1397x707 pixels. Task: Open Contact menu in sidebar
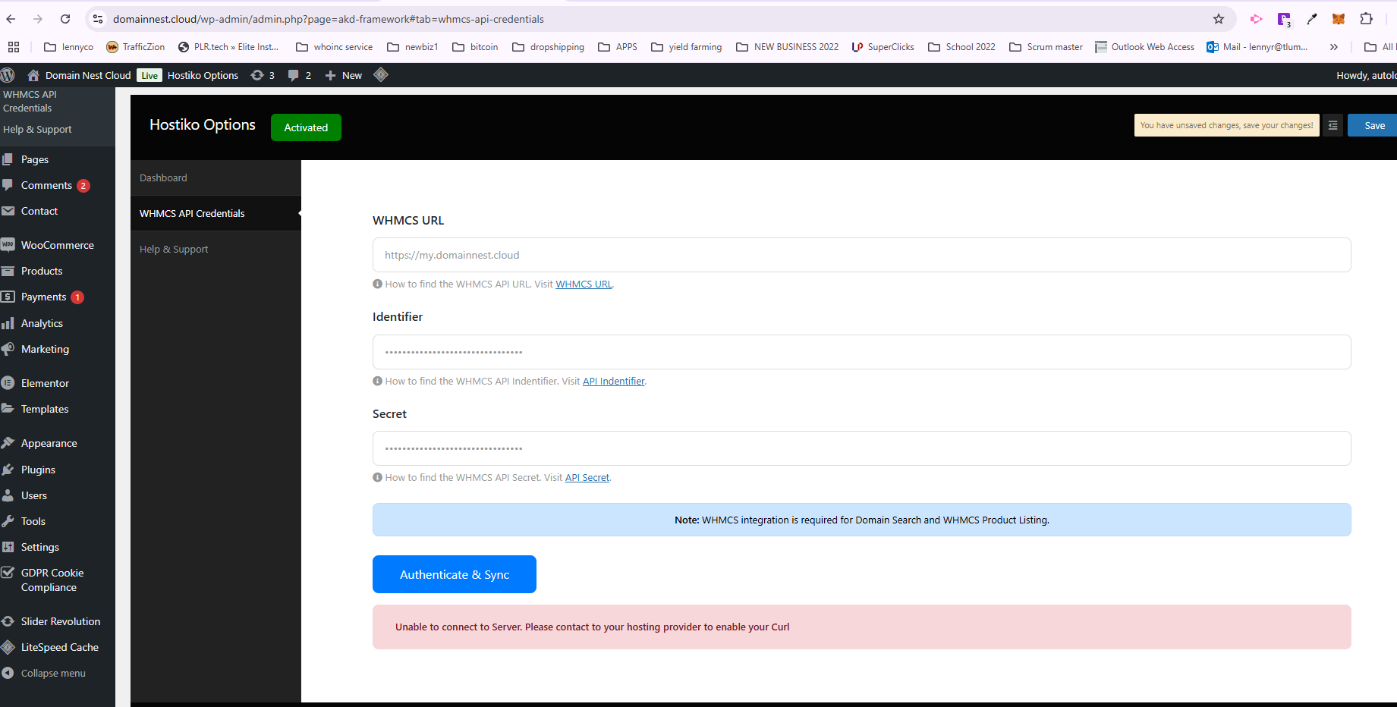(x=39, y=211)
